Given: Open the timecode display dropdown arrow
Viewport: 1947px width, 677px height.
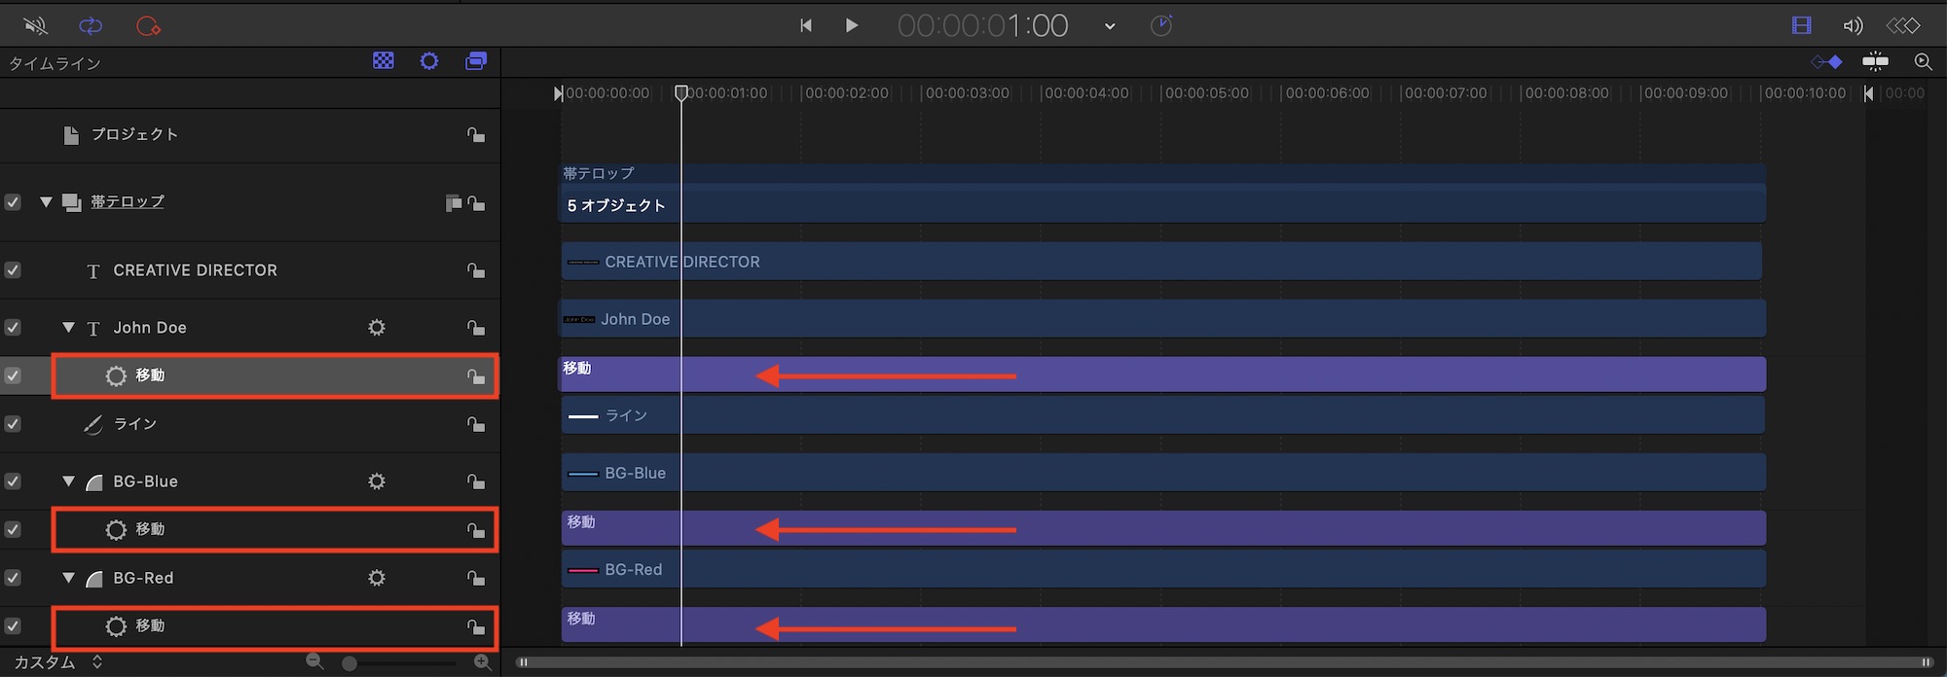Looking at the screenshot, I should coord(1110,26).
